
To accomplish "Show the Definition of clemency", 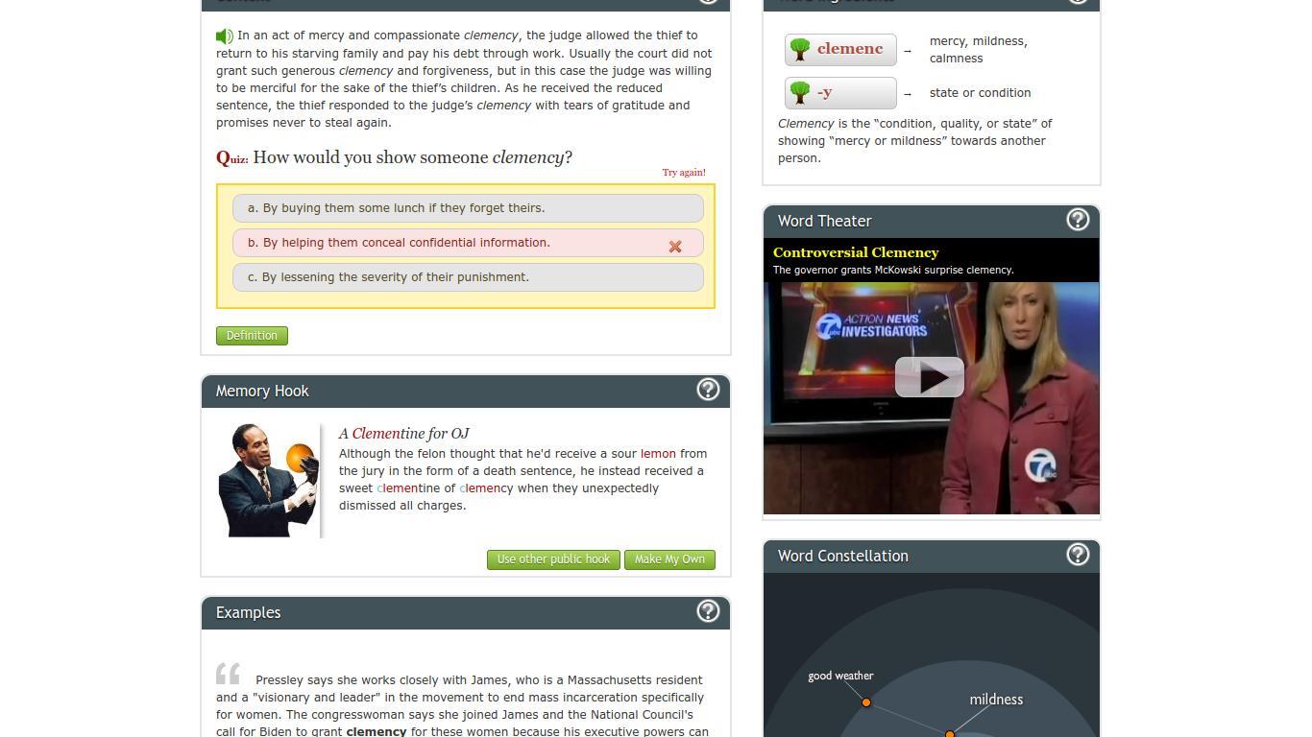I will [x=252, y=336].
